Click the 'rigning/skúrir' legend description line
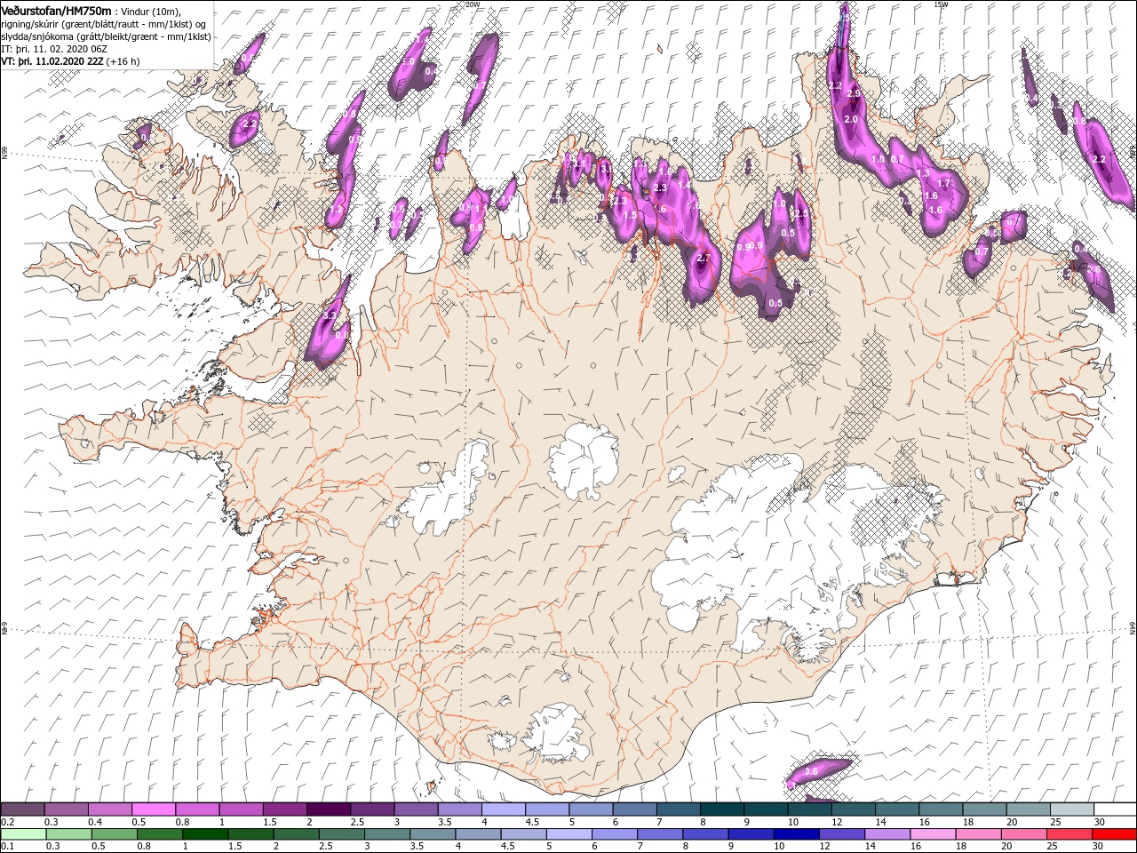The image size is (1137, 853). pos(106,24)
